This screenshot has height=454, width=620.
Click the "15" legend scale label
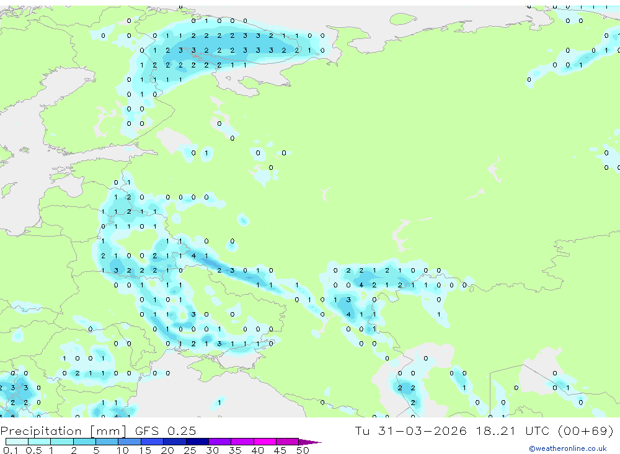tap(145, 450)
